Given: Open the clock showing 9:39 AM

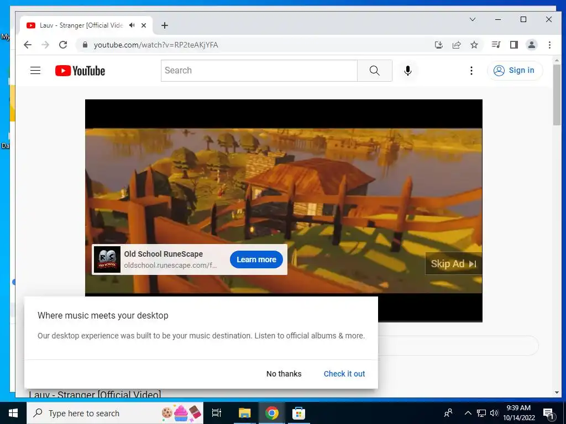Looking at the screenshot, I should (518, 413).
